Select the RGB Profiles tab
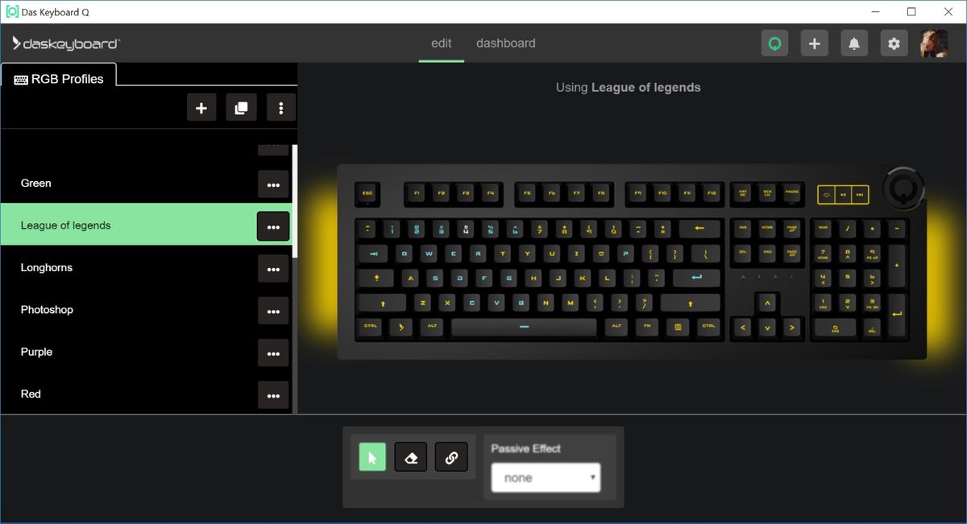Screen dimensions: 967x524 [59, 79]
